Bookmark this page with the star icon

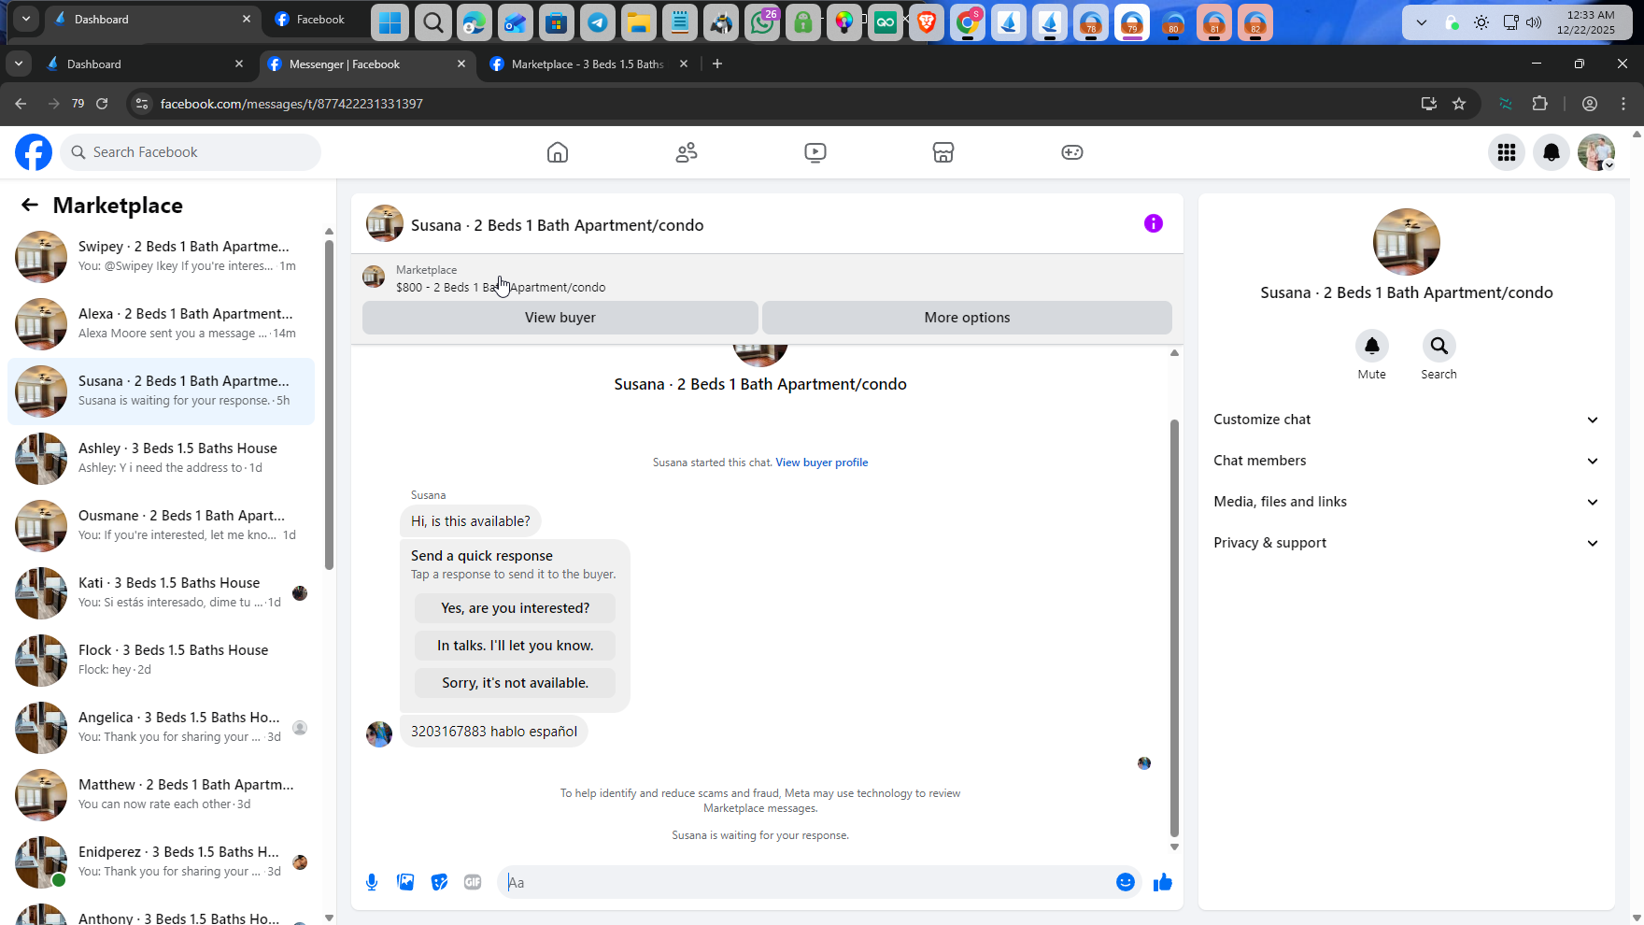(x=1459, y=104)
